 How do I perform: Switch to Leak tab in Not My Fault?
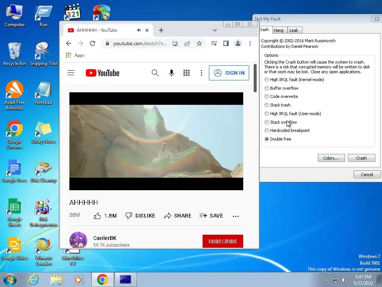[x=294, y=30]
